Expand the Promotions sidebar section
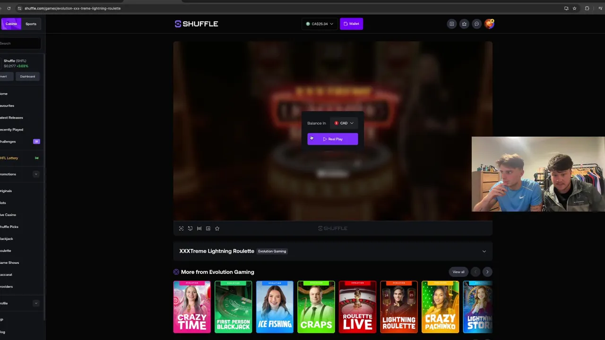Viewport: 605px width, 340px height. (36, 174)
